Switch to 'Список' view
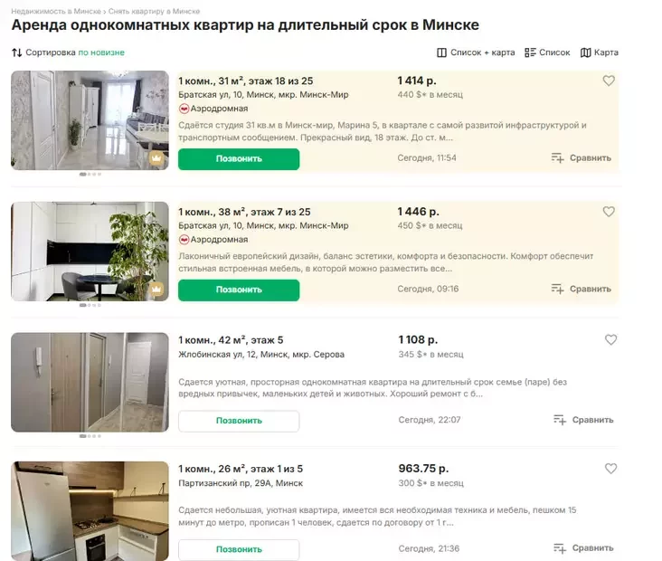The height and width of the screenshot is (561, 662). pyautogui.click(x=547, y=52)
